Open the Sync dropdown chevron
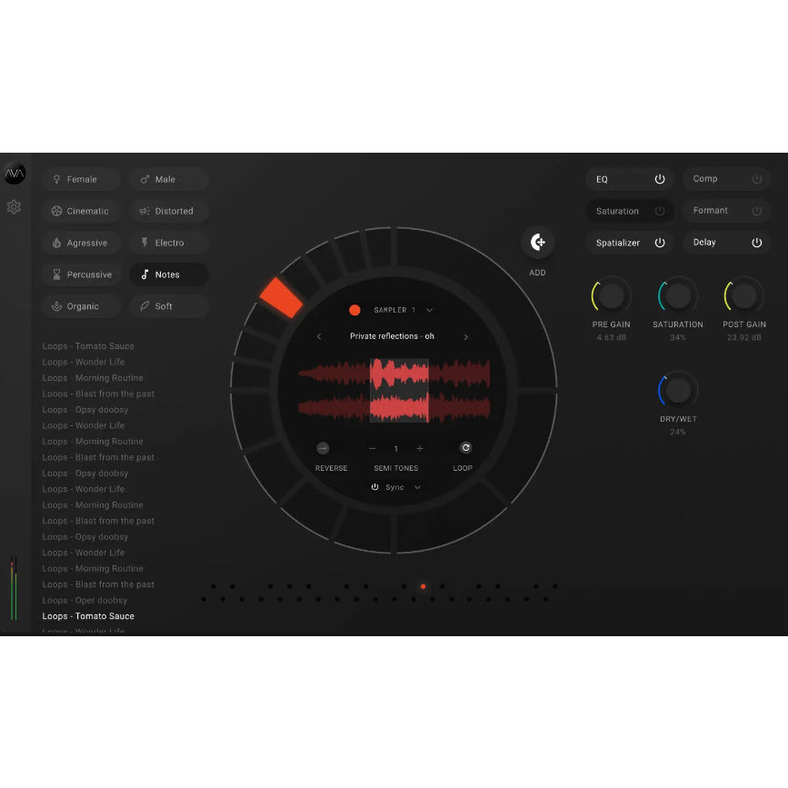Viewport: 788px width, 788px height. 417,487
